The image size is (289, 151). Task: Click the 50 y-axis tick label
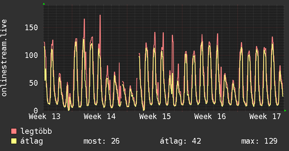(34, 83)
